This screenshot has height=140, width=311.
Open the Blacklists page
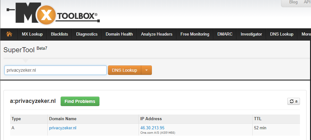59,34
